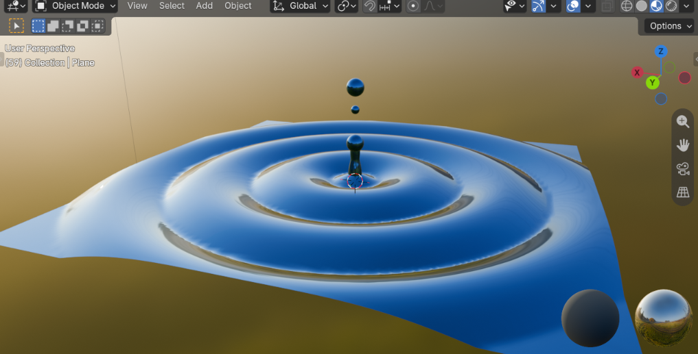
Task: Click the pan view hand icon
Action: [683, 144]
